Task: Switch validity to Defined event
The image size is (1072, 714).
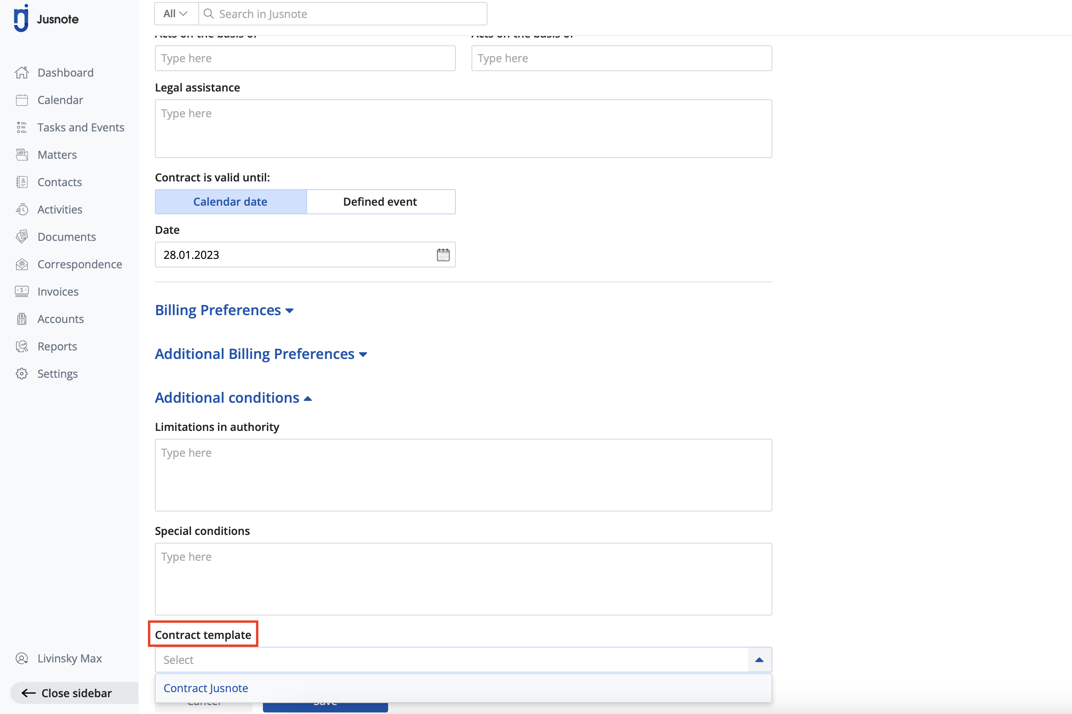Action: (x=380, y=201)
